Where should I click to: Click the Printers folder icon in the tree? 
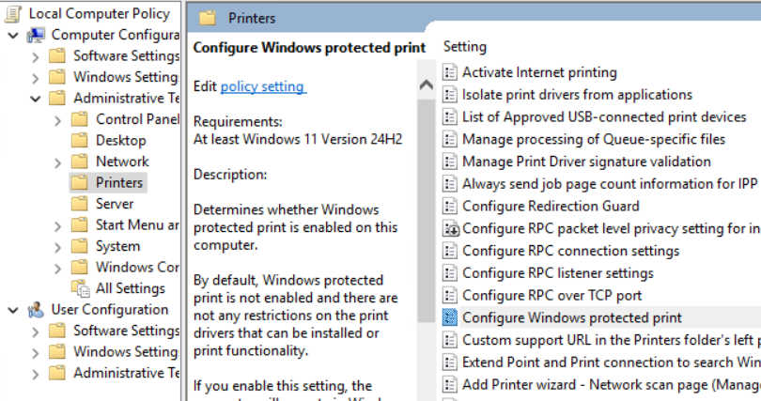point(80,183)
